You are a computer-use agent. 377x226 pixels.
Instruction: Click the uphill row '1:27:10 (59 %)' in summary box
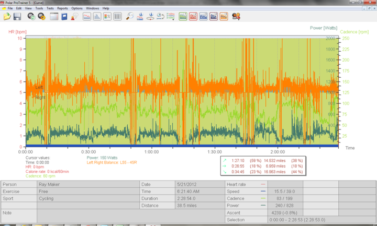pyautogui.click(x=263, y=161)
